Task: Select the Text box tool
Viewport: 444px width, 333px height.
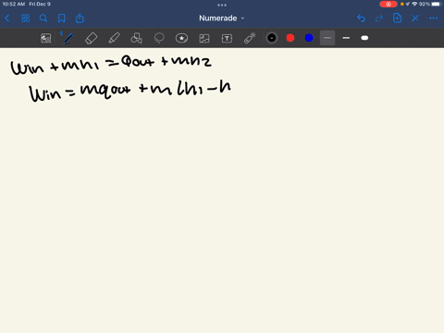Action: pos(227,38)
